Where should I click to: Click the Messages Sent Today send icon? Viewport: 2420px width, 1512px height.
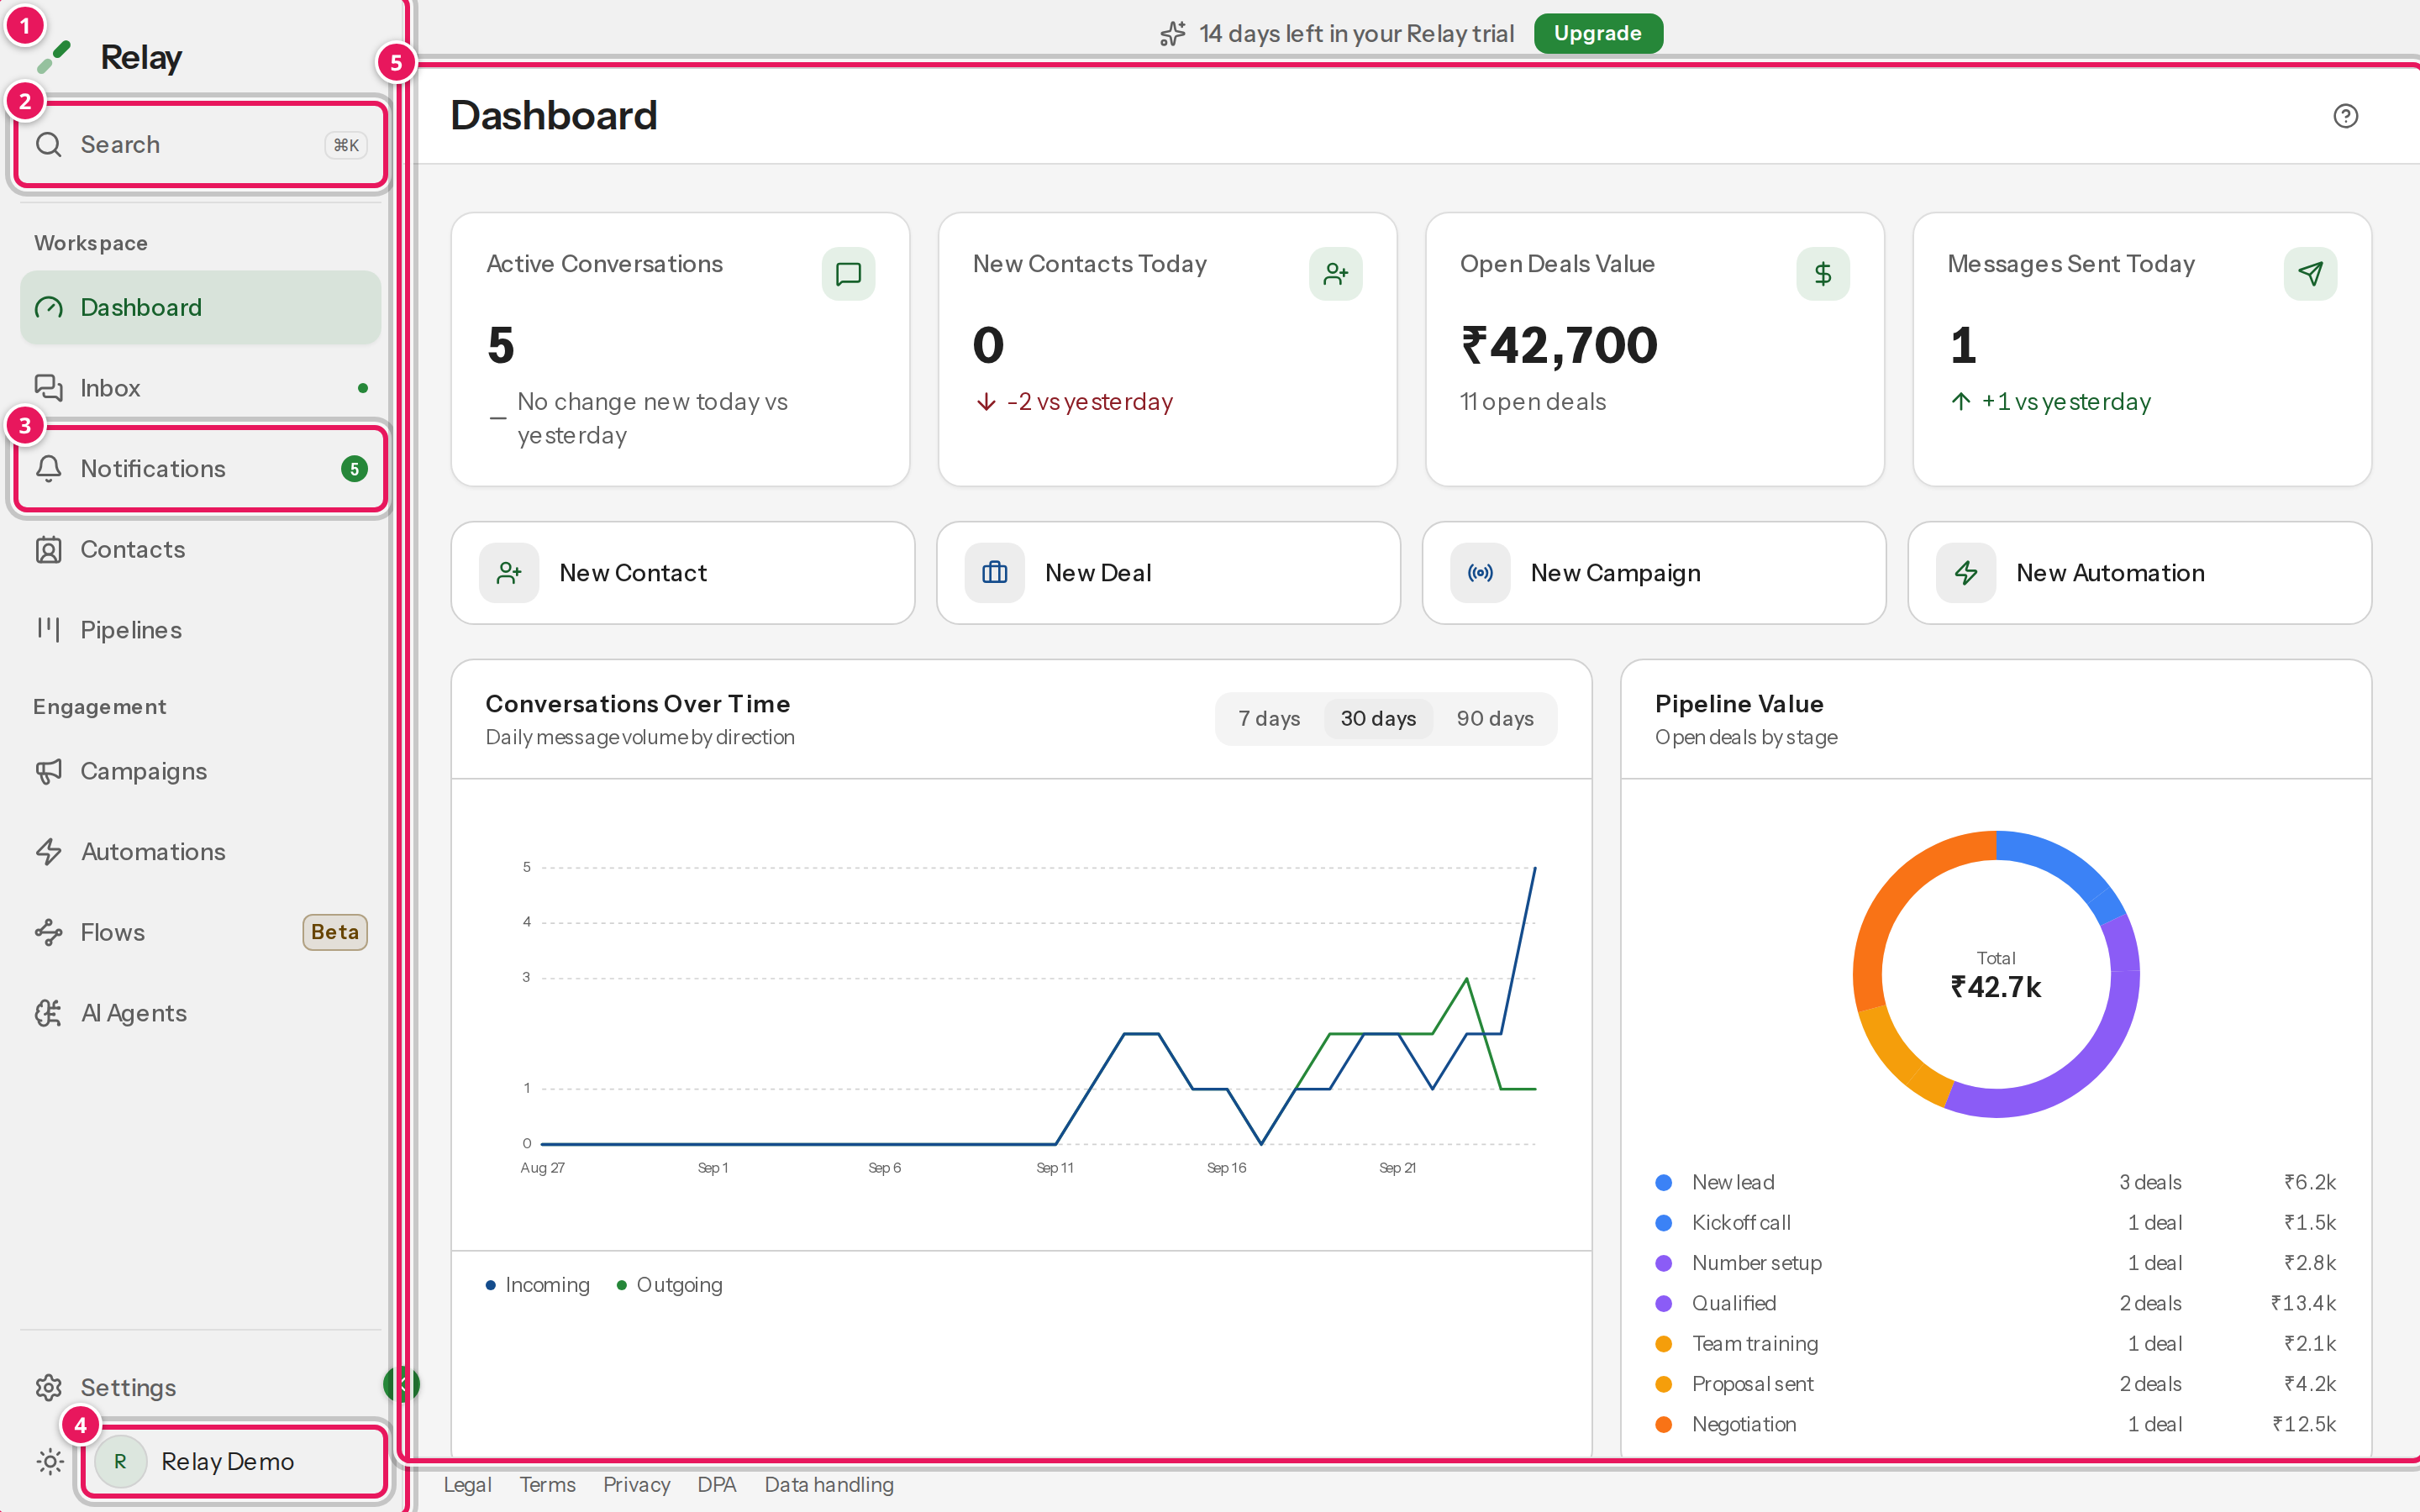click(x=2310, y=274)
